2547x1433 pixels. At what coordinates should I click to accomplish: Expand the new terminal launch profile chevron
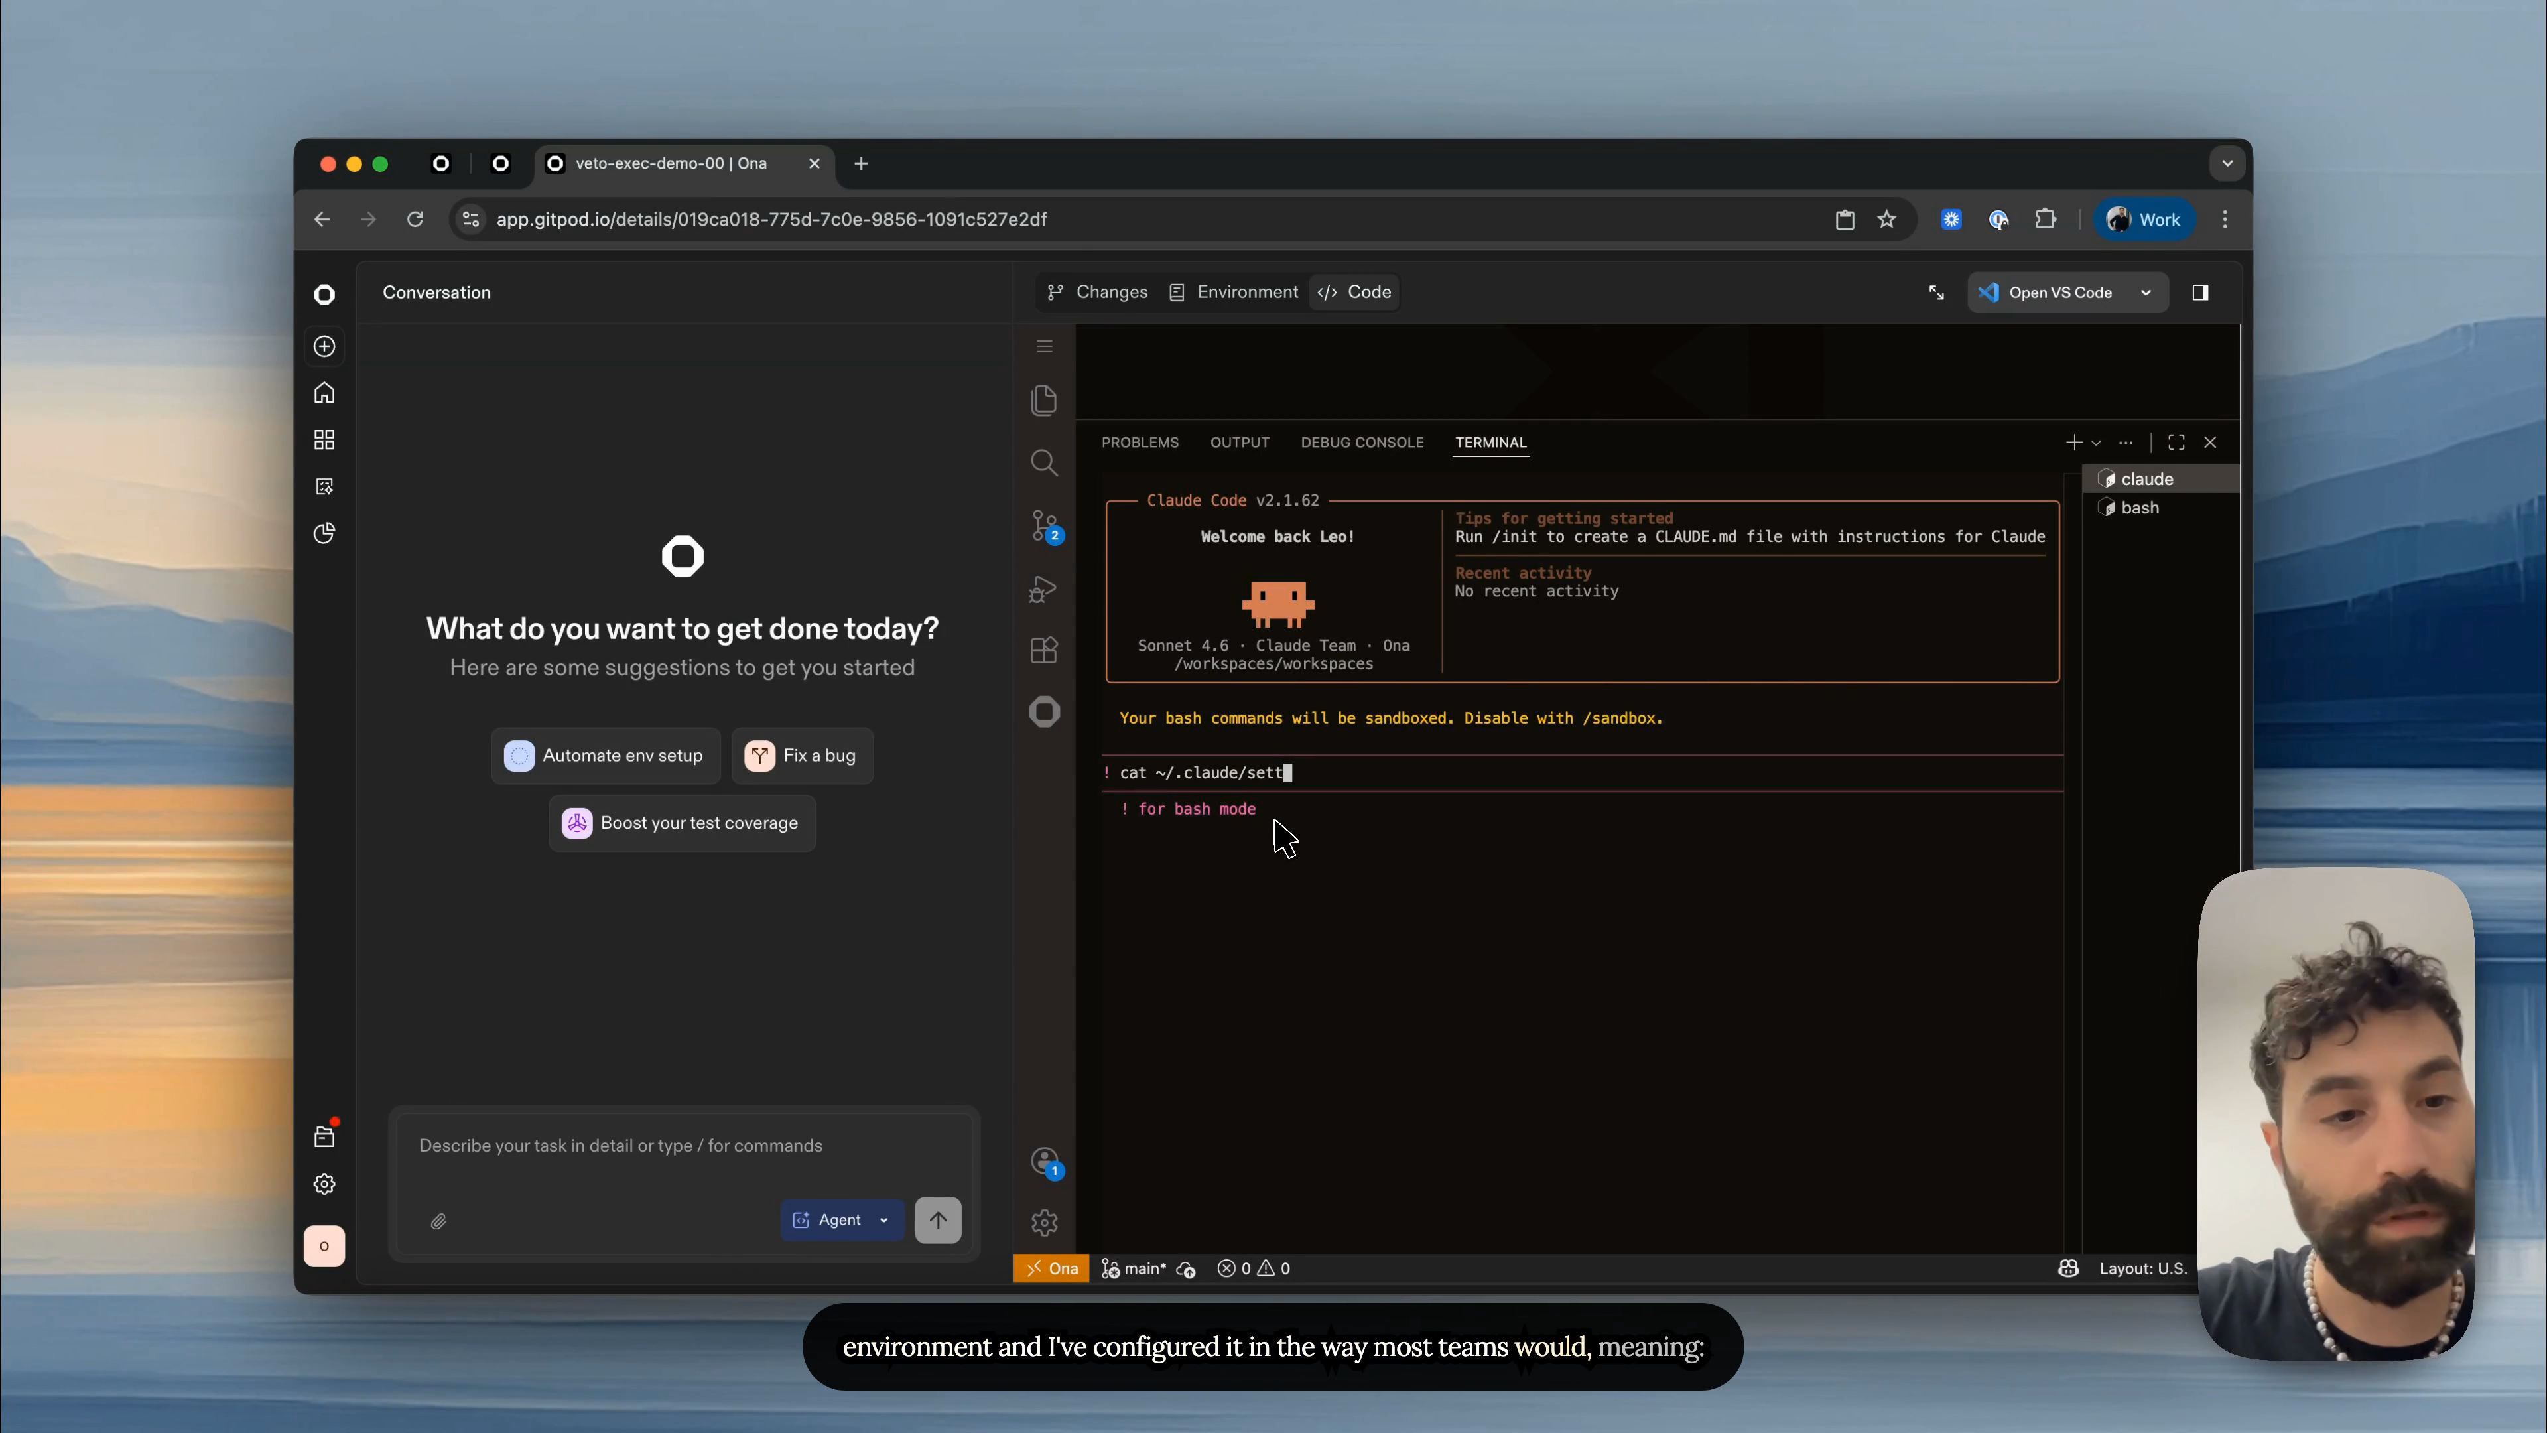tap(2096, 443)
